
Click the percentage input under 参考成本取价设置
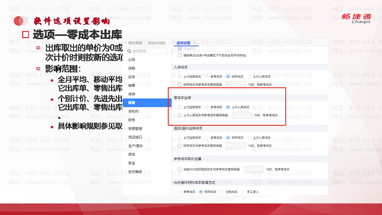pos(254,169)
